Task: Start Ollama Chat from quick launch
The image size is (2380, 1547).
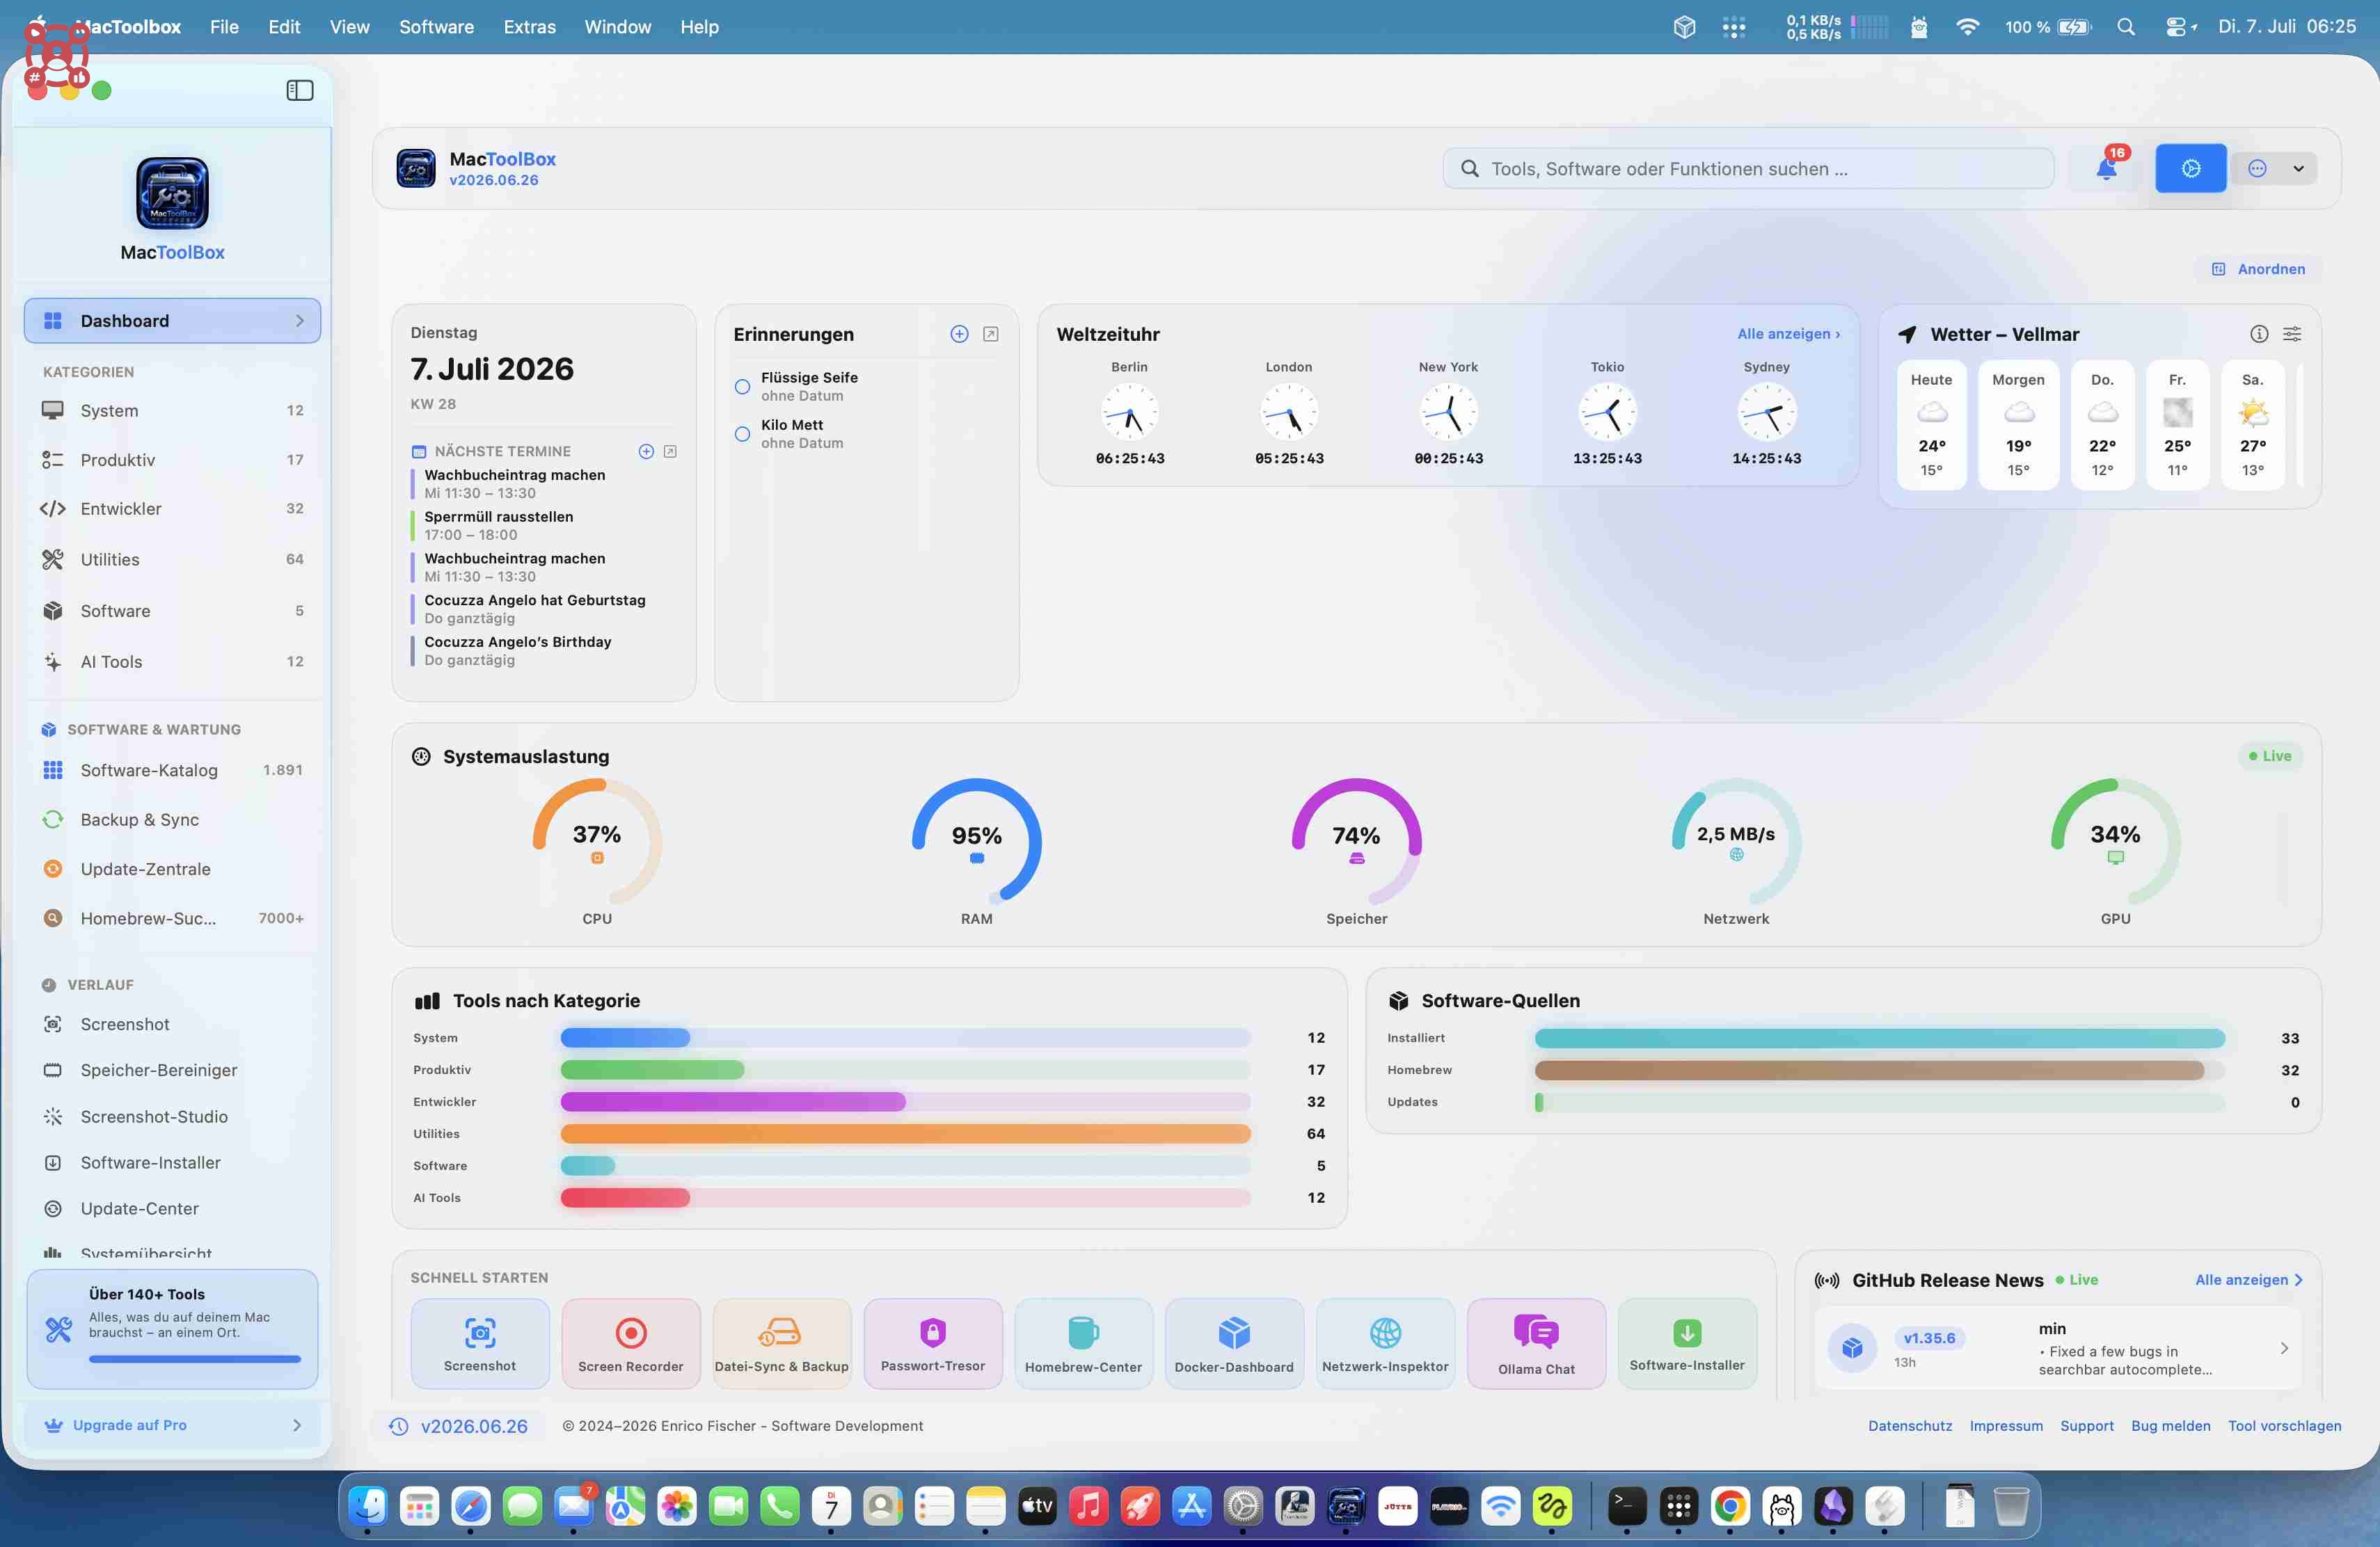Action: pos(1536,1343)
